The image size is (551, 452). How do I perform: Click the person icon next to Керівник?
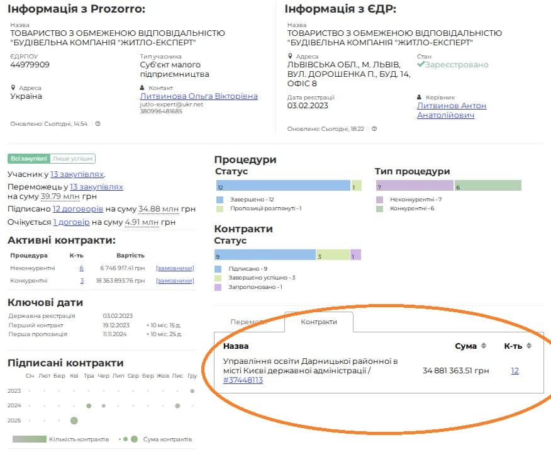tap(420, 98)
